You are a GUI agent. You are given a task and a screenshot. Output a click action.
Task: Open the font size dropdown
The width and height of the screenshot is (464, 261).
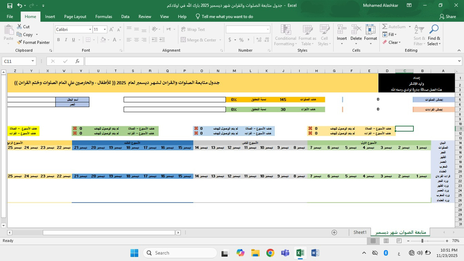105,30
